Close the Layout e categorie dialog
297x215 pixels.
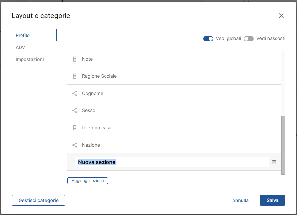281,16
